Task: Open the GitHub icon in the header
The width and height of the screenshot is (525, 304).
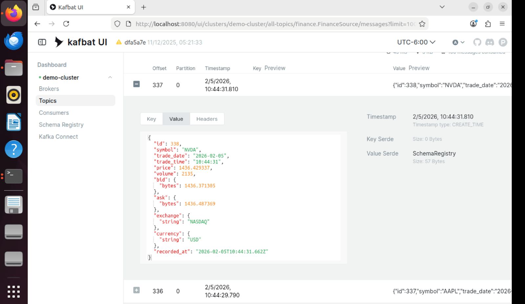Action: pyautogui.click(x=477, y=42)
